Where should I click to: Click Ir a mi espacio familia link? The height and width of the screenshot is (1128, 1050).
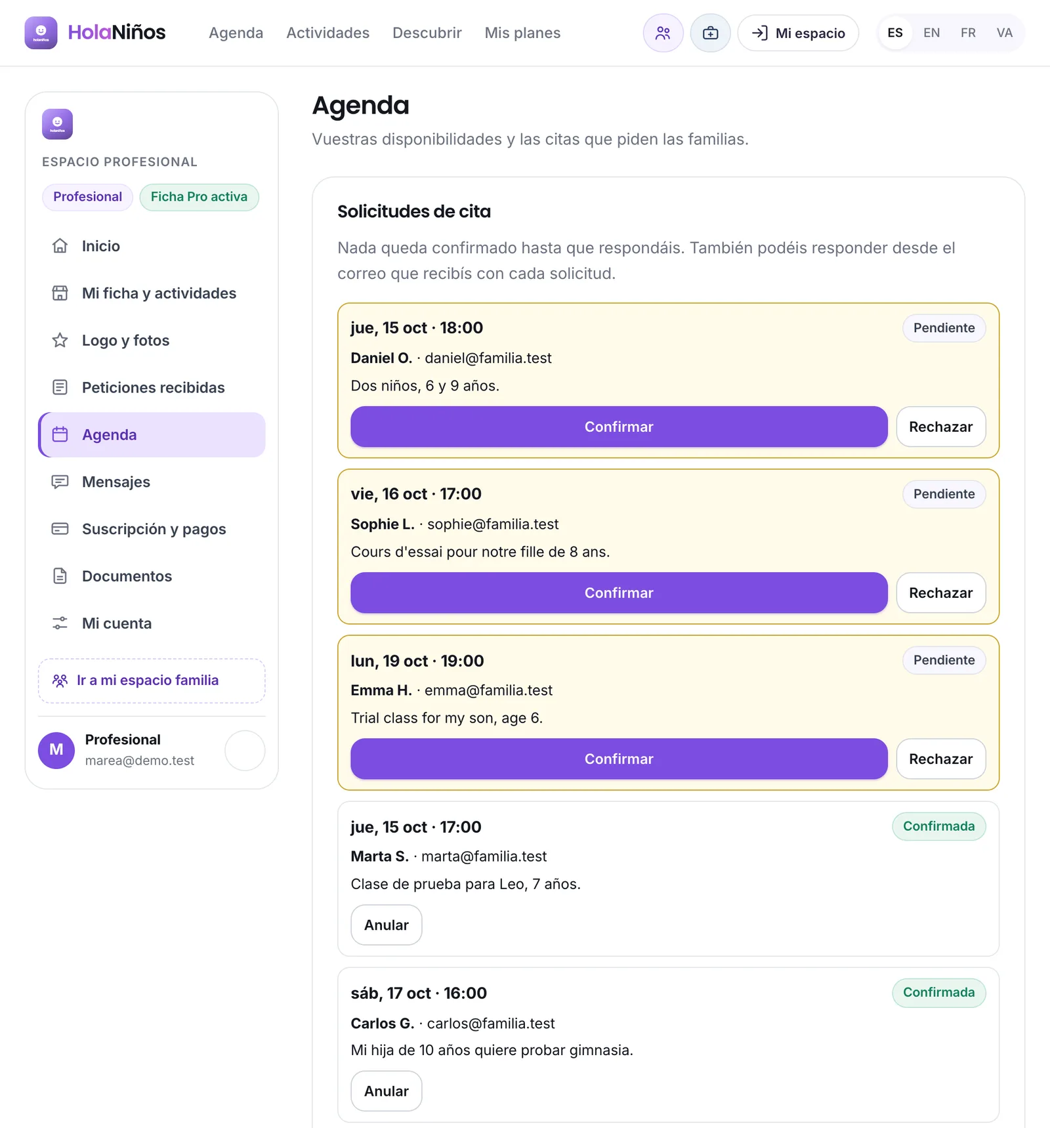[152, 680]
